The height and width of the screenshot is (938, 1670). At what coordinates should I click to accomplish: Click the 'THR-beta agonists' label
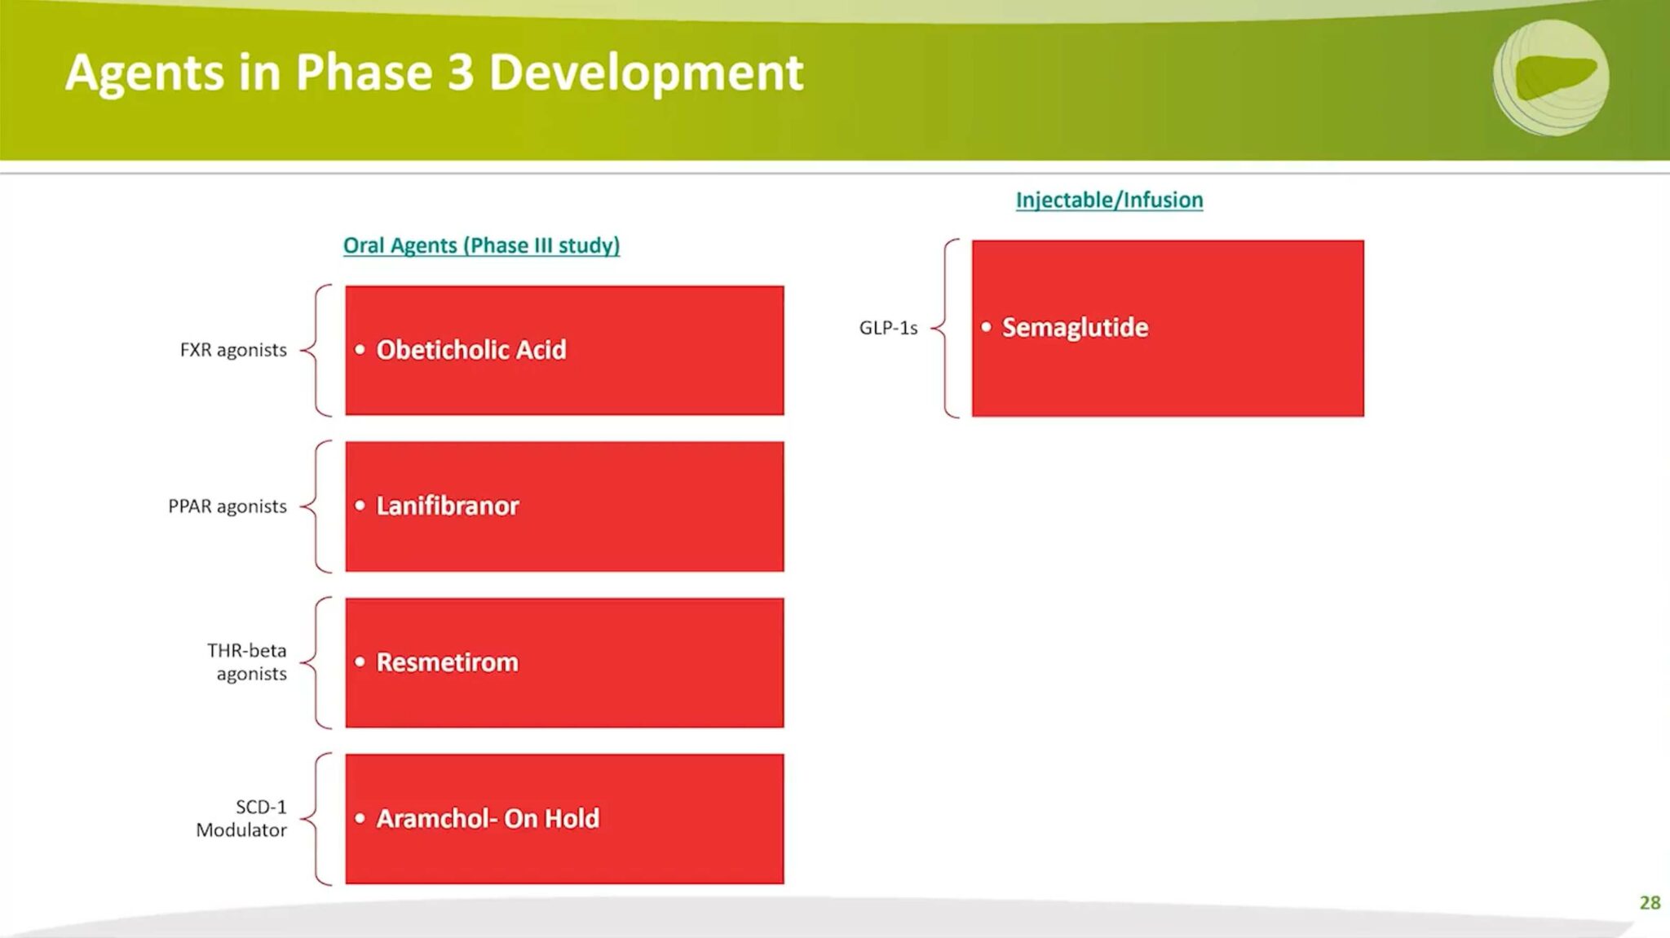click(247, 661)
